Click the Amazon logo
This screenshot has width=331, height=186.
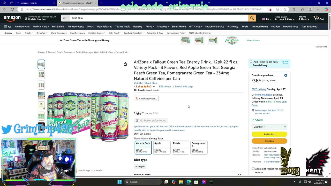tap(12, 18)
